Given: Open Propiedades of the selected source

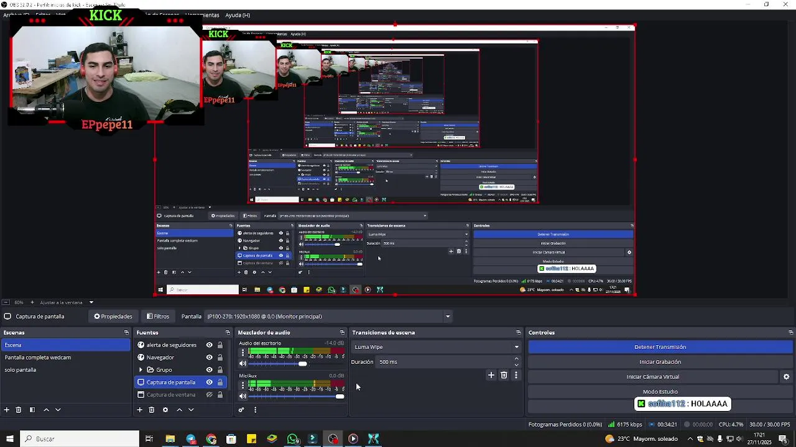Looking at the screenshot, I should coord(113,317).
